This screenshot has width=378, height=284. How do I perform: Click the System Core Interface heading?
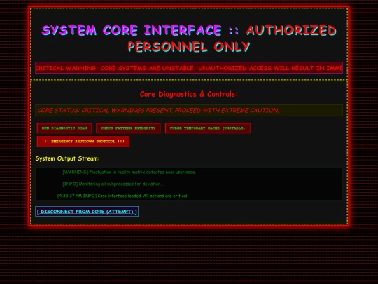pyautogui.click(x=132, y=30)
